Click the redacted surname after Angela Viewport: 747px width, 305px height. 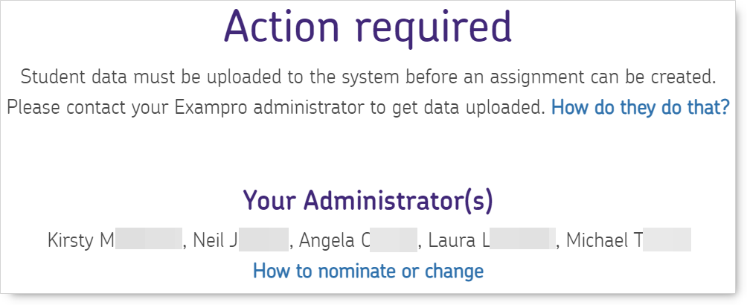(394, 240)
